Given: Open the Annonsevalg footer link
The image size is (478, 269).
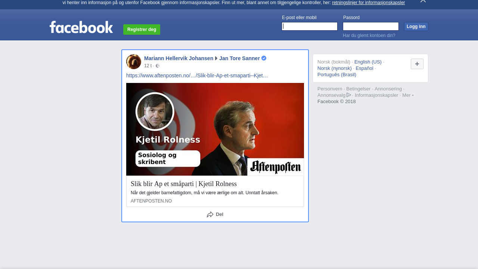Looking at the screenshot, I should 332,95.
